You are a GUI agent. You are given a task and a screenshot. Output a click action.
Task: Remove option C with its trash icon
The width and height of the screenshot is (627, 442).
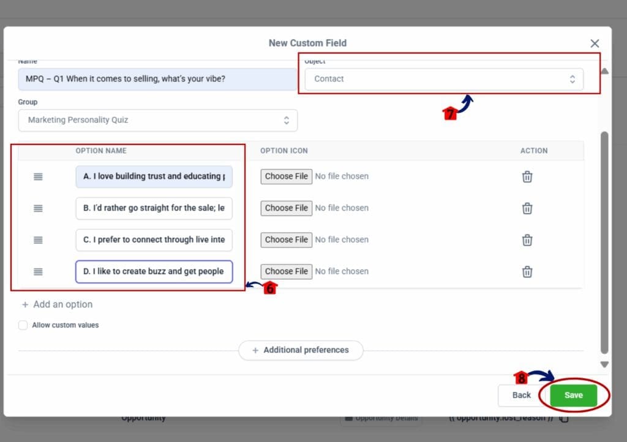(x=527, y=240)
